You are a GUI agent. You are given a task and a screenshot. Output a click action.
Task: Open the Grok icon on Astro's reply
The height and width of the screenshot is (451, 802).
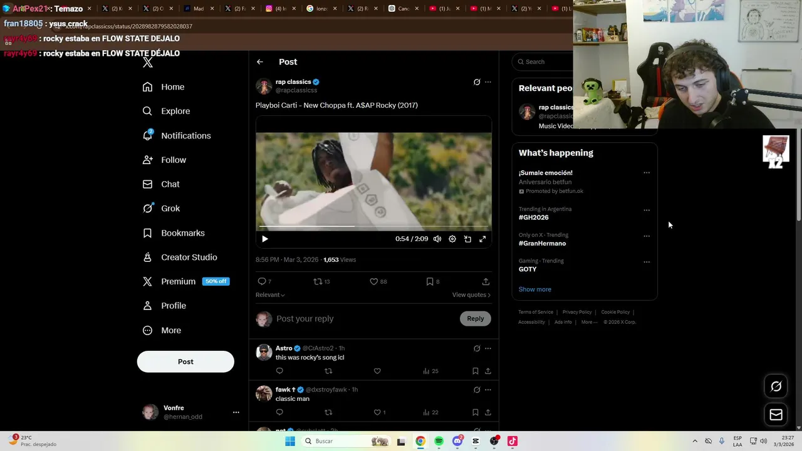pyautogui.click(x=477, y=348)
